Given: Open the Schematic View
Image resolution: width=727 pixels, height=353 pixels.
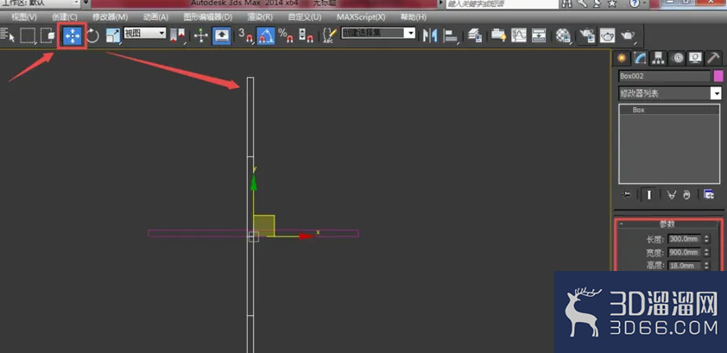Looking at the screenshot, I should tap(539, 35).
